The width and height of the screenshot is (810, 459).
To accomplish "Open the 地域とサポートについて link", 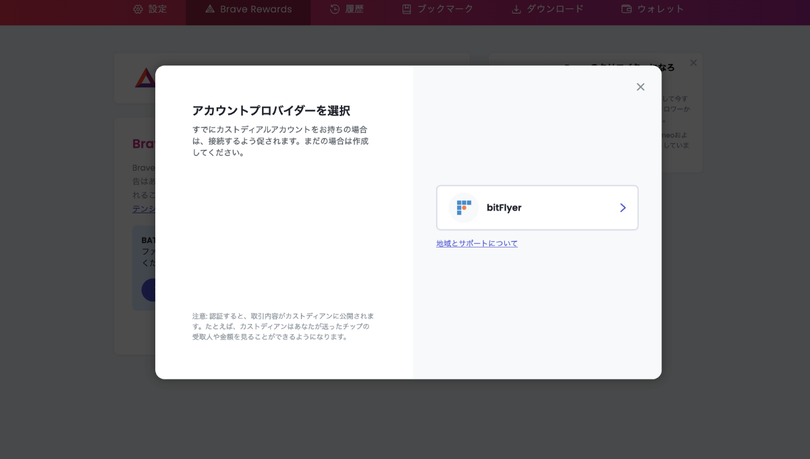I will coord(477,244).
